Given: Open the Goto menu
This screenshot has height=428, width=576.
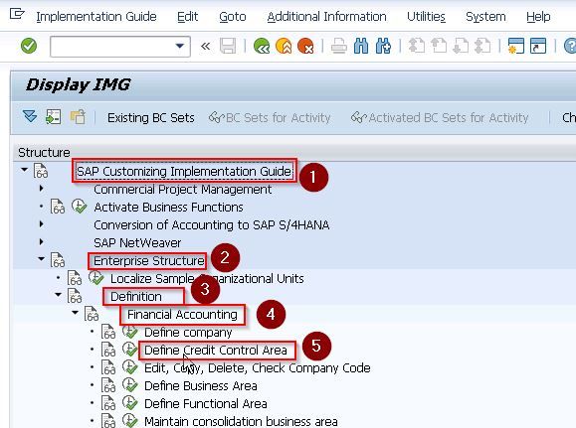Looking at the screenshot, I should pos(233,17).
